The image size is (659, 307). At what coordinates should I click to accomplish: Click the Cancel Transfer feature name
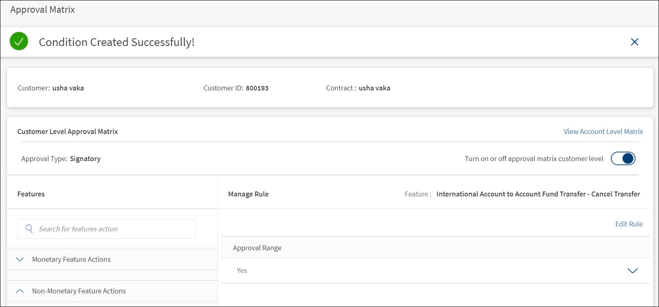[538, 194]
